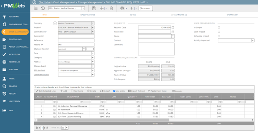Open the Commitment dropdown
Viewport: 258px width, 133px height.
tap(93, 32)
